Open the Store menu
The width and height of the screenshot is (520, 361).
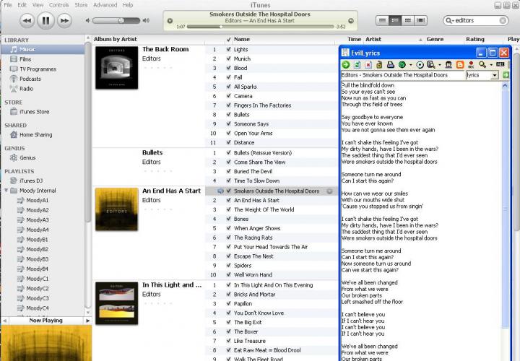click(x=81, y=5)
